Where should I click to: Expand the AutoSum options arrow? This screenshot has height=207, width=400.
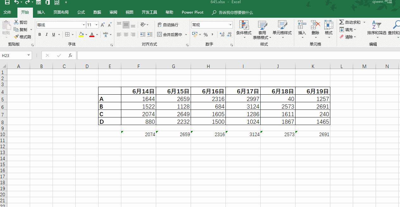coord(364,22)
